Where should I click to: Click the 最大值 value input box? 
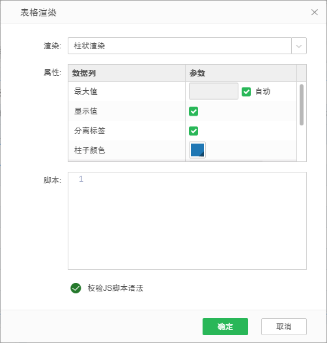(x=214, y=91)
